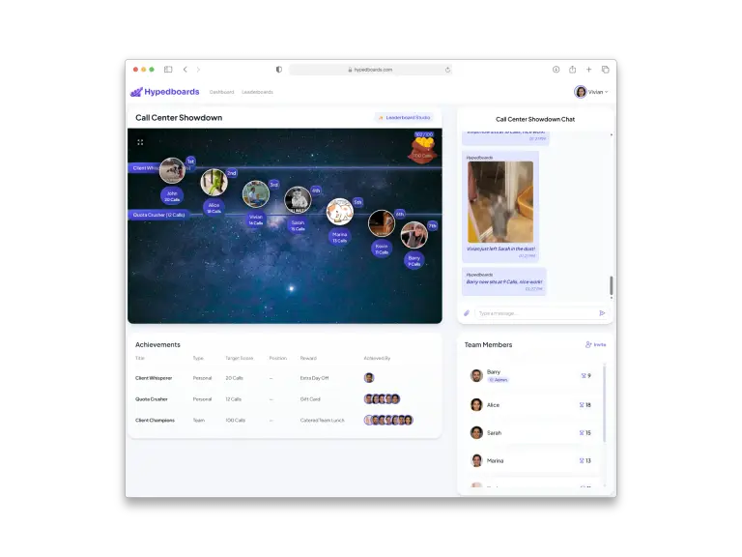This screenshot has width=742, height=557.
Task: Click the Target Score column header
Action: (x=240, y=358)
